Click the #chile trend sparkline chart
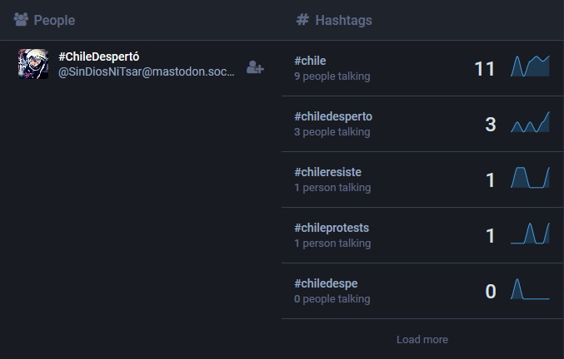Image resolution: width=564 pixels, height=359 pixels. [531, 67]
